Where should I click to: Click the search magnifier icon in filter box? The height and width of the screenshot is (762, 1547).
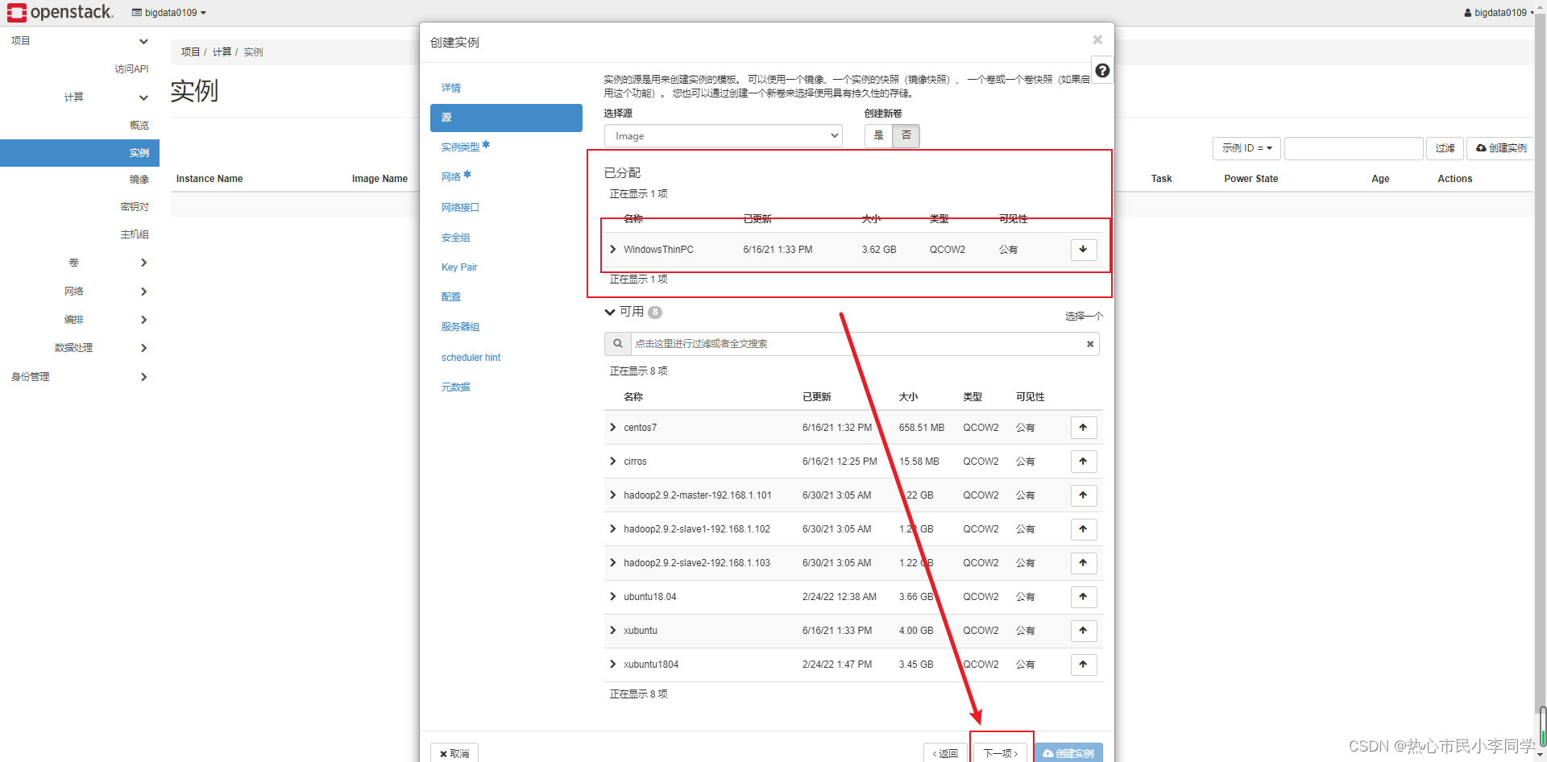coord(618,344)
